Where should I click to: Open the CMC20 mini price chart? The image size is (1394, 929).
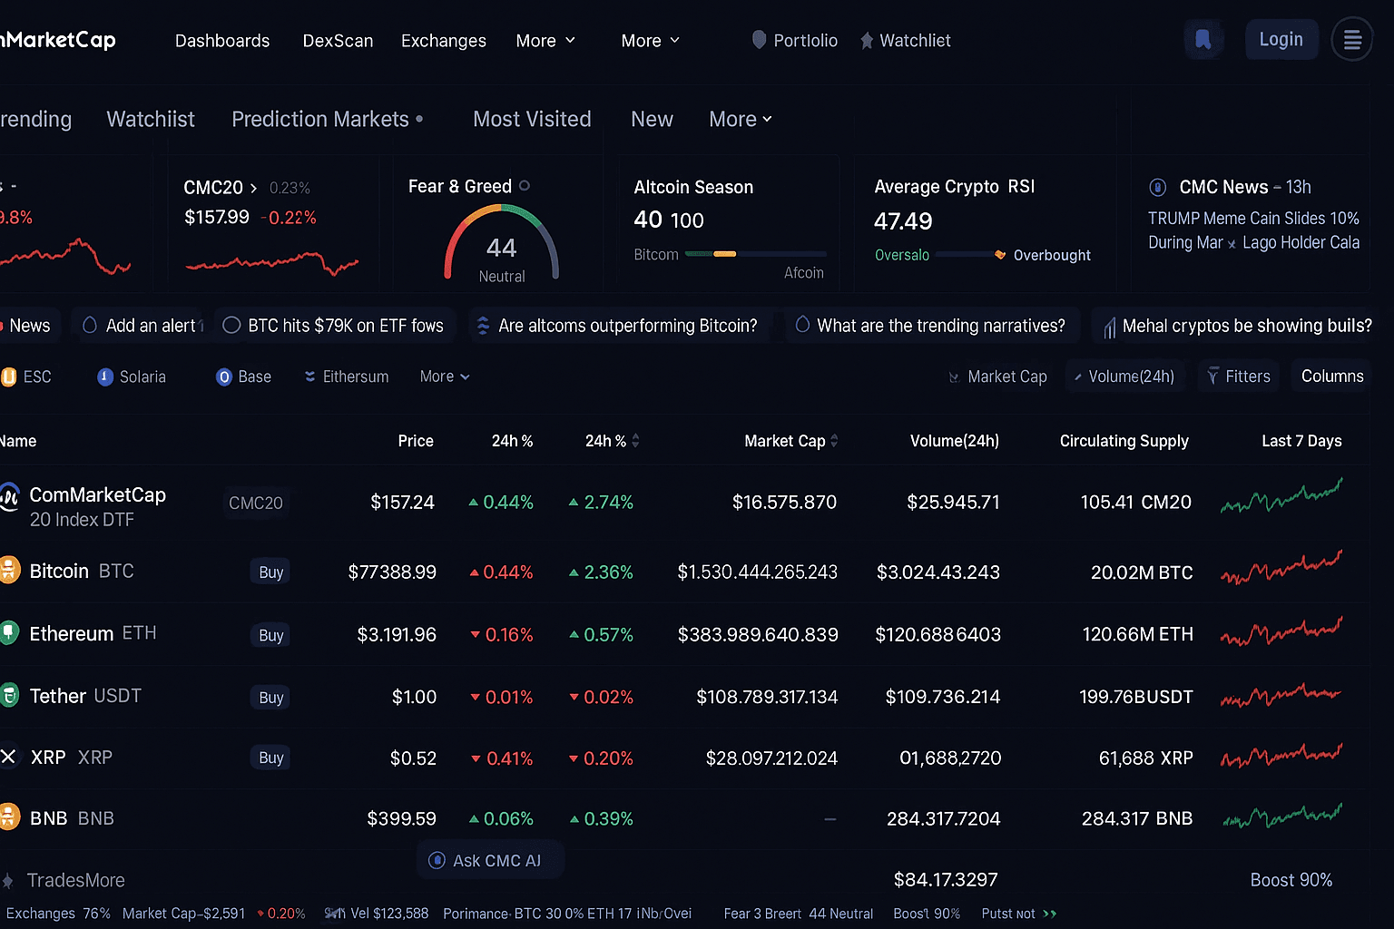(x=272, y=263)
